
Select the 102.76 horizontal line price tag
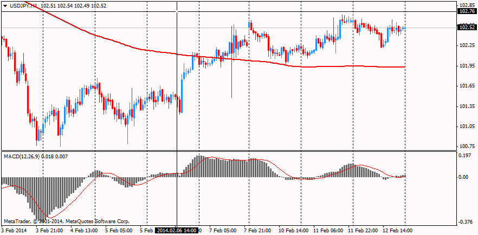click(x=466, y=11)
